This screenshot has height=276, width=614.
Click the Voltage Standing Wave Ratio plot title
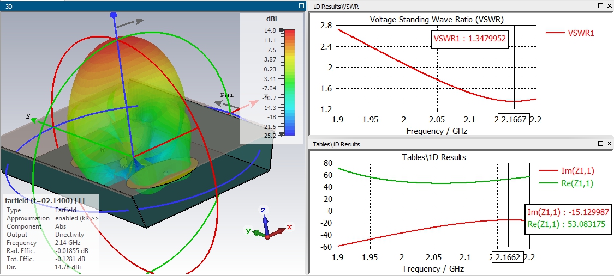point(437,20)
